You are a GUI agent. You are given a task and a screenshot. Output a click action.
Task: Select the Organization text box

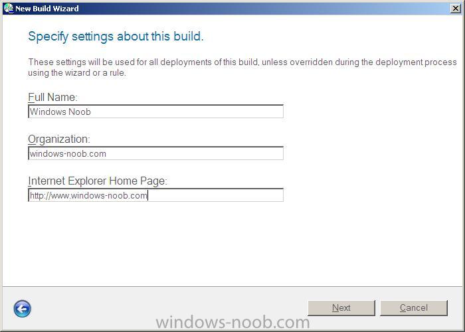(x=155, y=153)
